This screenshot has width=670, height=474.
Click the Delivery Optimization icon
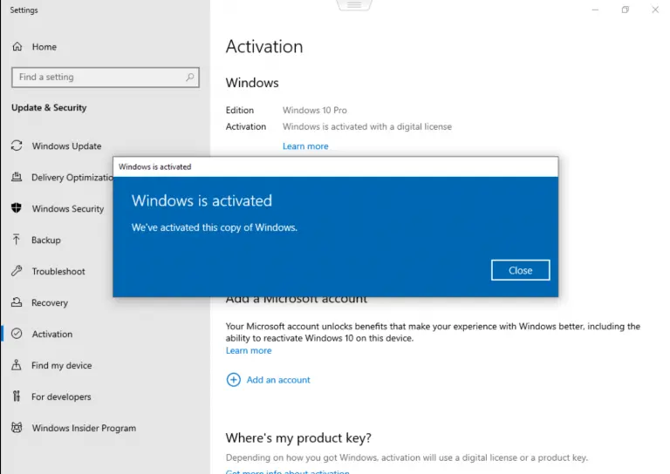(x=17, y=177)
